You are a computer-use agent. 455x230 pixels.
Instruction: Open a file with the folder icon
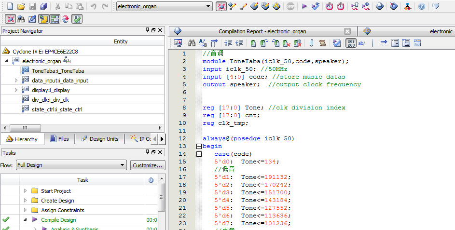pyautogui.click(x=21, y=6)
